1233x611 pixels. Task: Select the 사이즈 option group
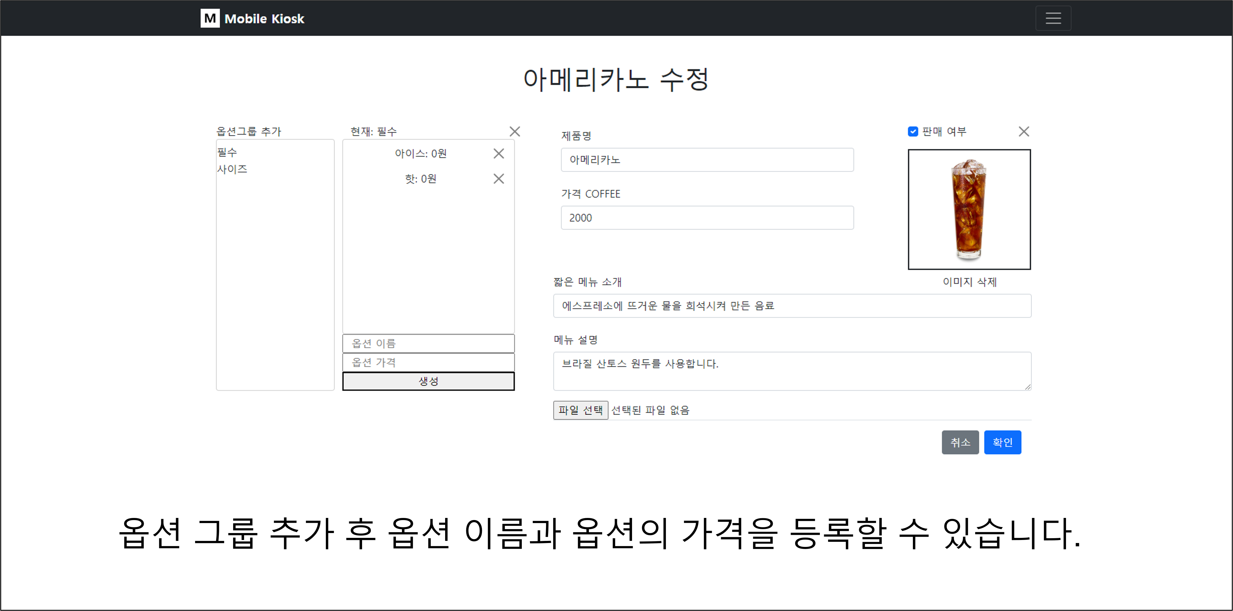click(x=232, y=169)
